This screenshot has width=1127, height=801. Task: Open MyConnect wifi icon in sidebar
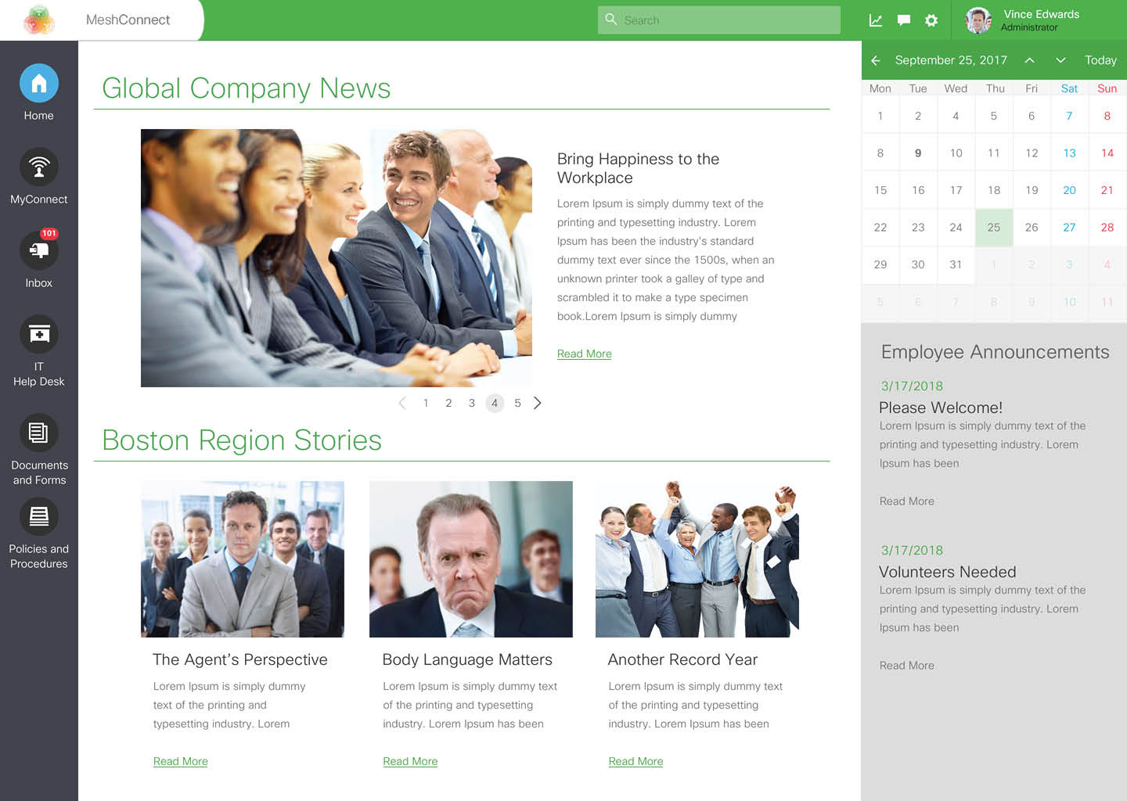point(38,167)
